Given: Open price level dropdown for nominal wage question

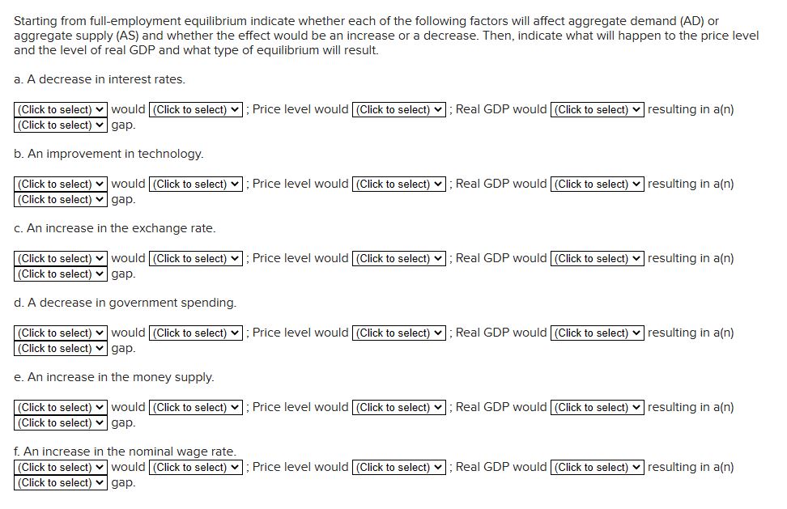Looking at the screenshot, I should coord(399,467).
